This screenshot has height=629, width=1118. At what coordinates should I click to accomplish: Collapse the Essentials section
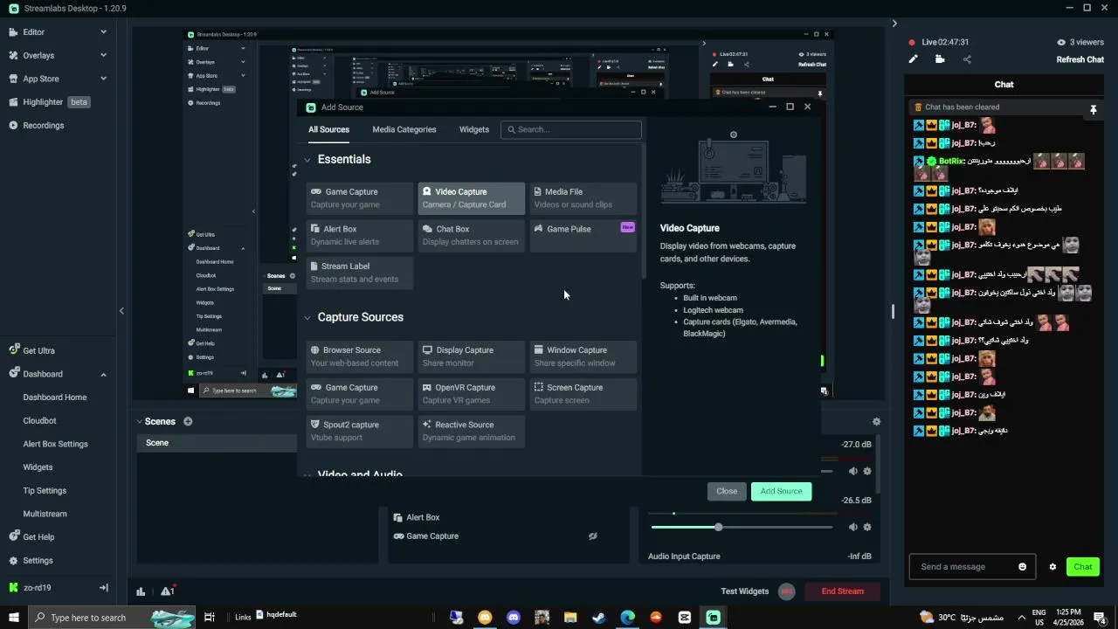click(307, 160)
